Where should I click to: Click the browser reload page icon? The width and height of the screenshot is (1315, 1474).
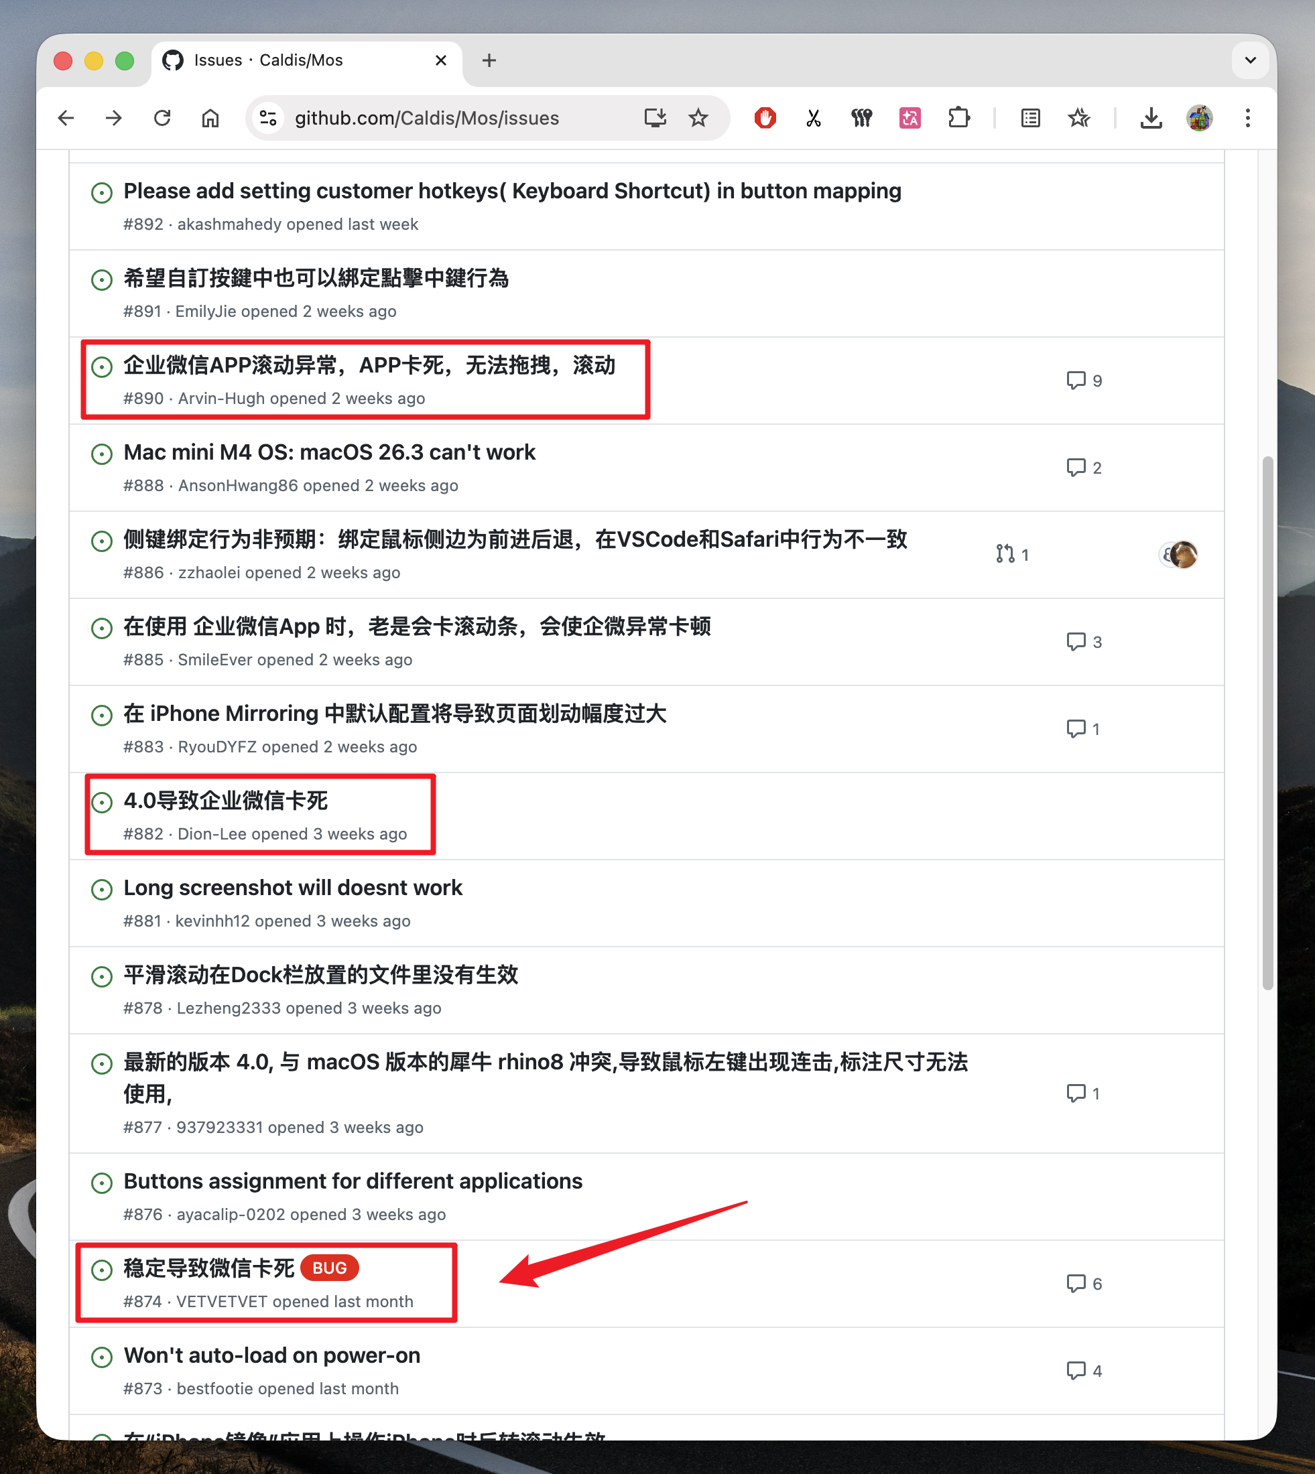(x=162, y=118)
